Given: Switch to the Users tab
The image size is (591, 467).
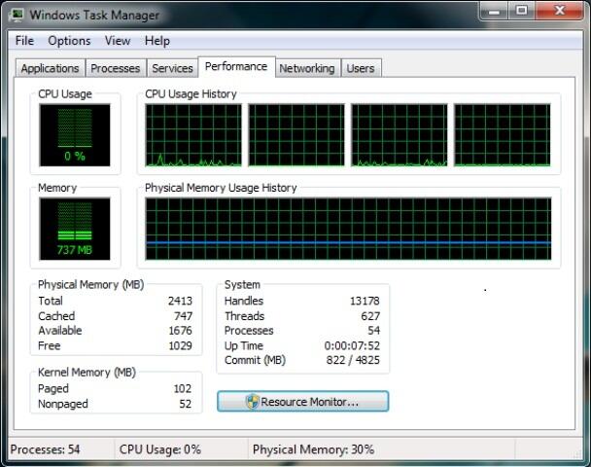Looking at the screenshot, I should click(361, 68).
